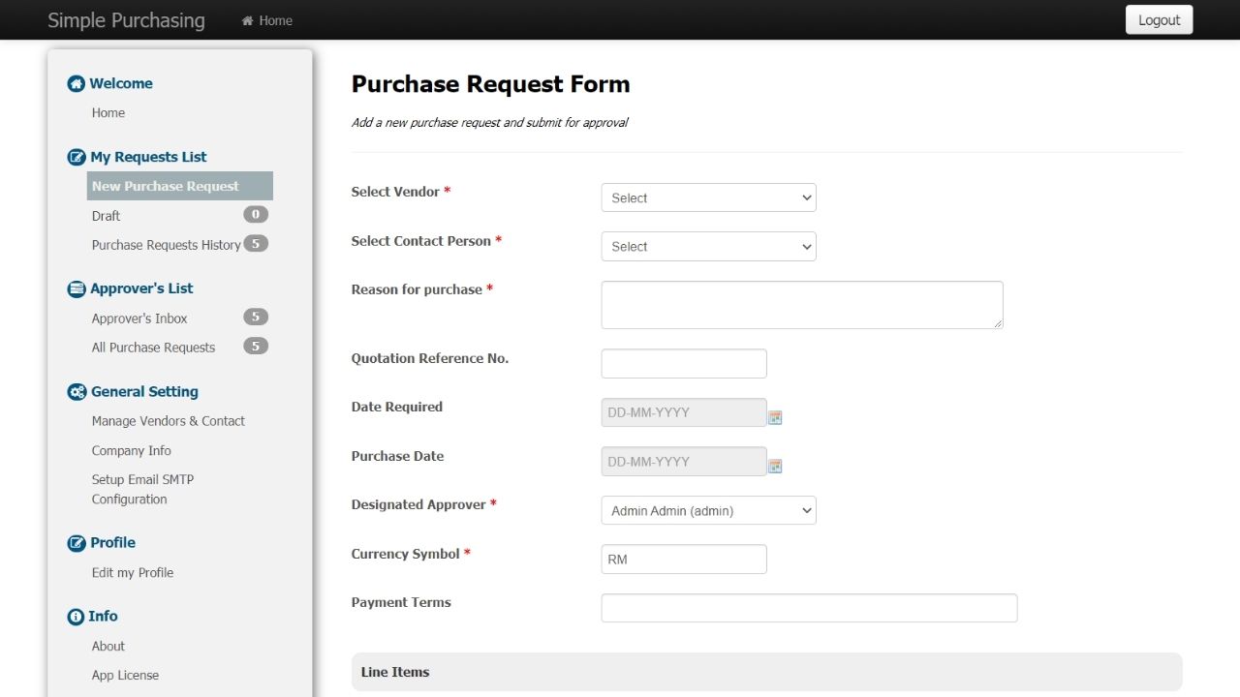
Task: Click the Profile section icon
Action: [x=76, y=543]
